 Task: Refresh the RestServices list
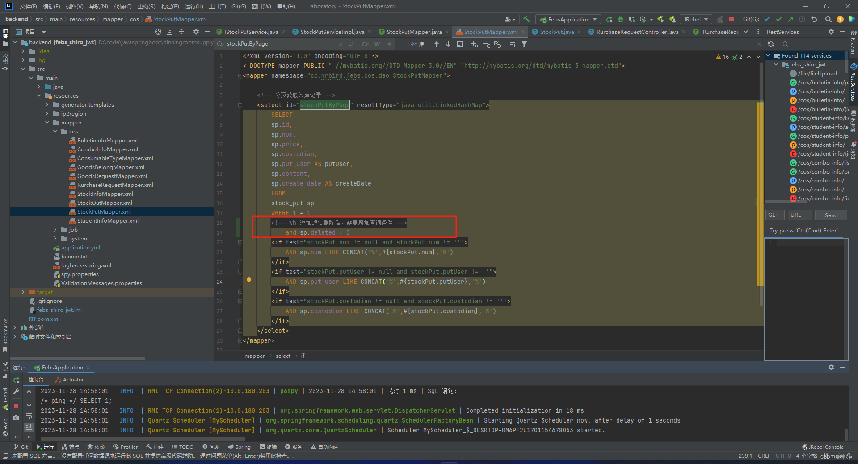(771, 44)
